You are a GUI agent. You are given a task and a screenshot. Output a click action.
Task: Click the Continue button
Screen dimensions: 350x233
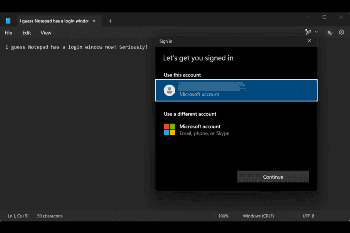[x=273, y=177]
